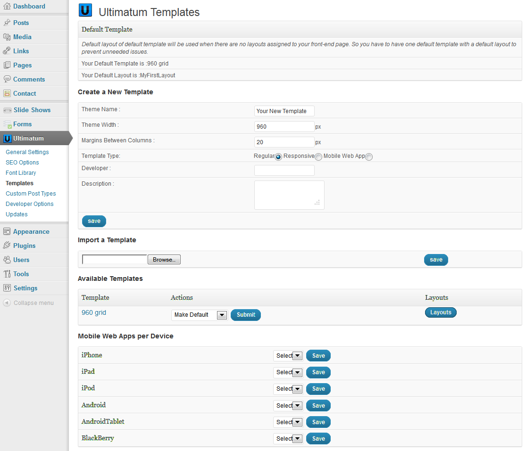Focus the Theme Width input field
The image size is (526, 451).
coord(284,126)
